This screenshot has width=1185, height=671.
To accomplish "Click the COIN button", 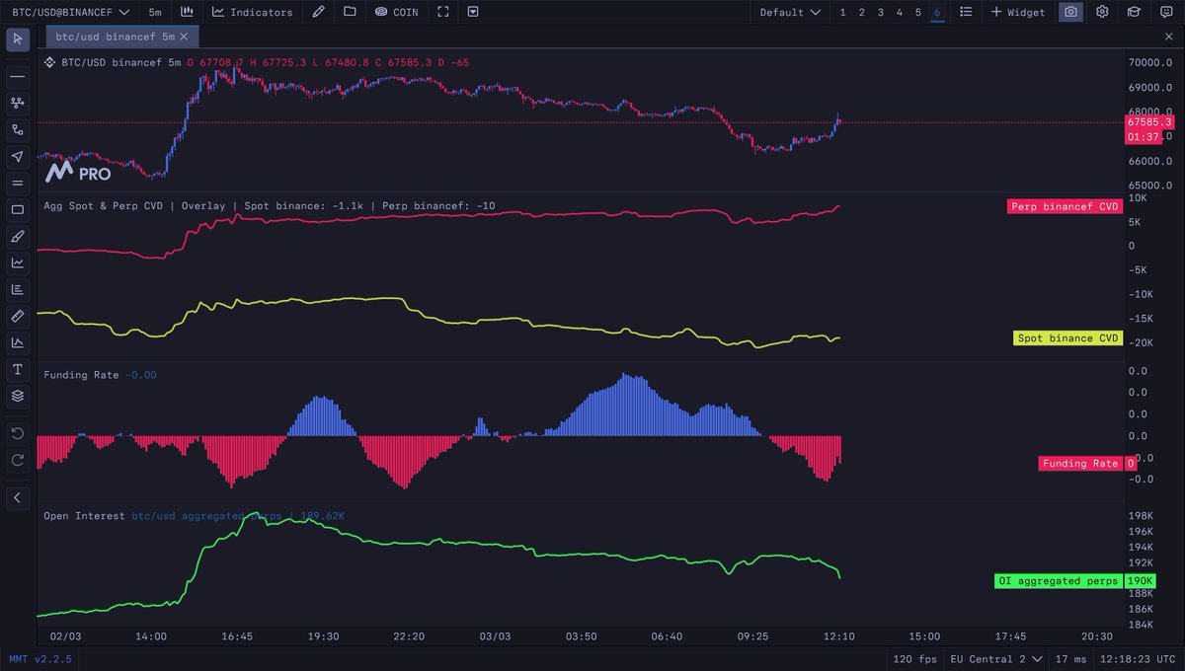I will (x=397, y=12).
